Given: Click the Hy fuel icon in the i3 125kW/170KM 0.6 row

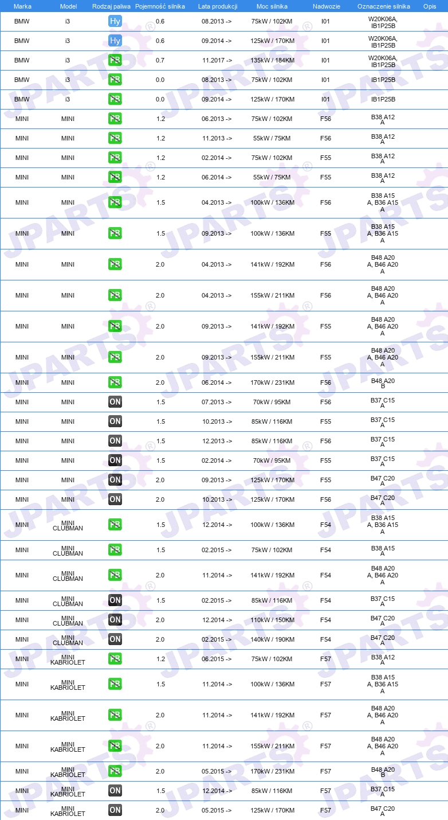Looking at the screenshot, I should pos(115,41).
